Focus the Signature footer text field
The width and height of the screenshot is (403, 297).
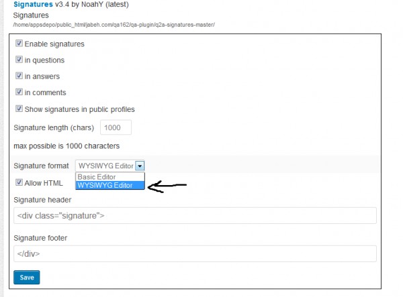195,253
